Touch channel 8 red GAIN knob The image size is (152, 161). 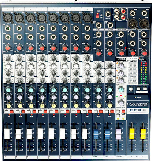pos(87,48)
